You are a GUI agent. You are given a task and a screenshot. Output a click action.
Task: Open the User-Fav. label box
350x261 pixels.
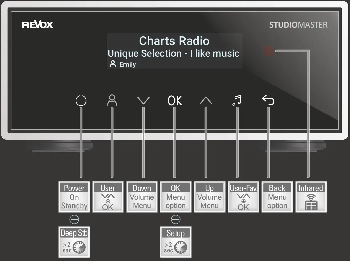point(243,197)
